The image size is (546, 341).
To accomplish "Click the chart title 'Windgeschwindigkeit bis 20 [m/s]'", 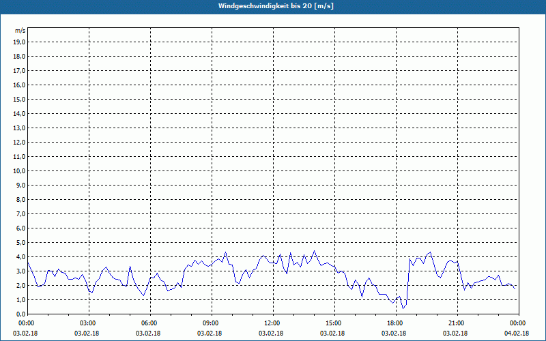I will pos(276,6).
